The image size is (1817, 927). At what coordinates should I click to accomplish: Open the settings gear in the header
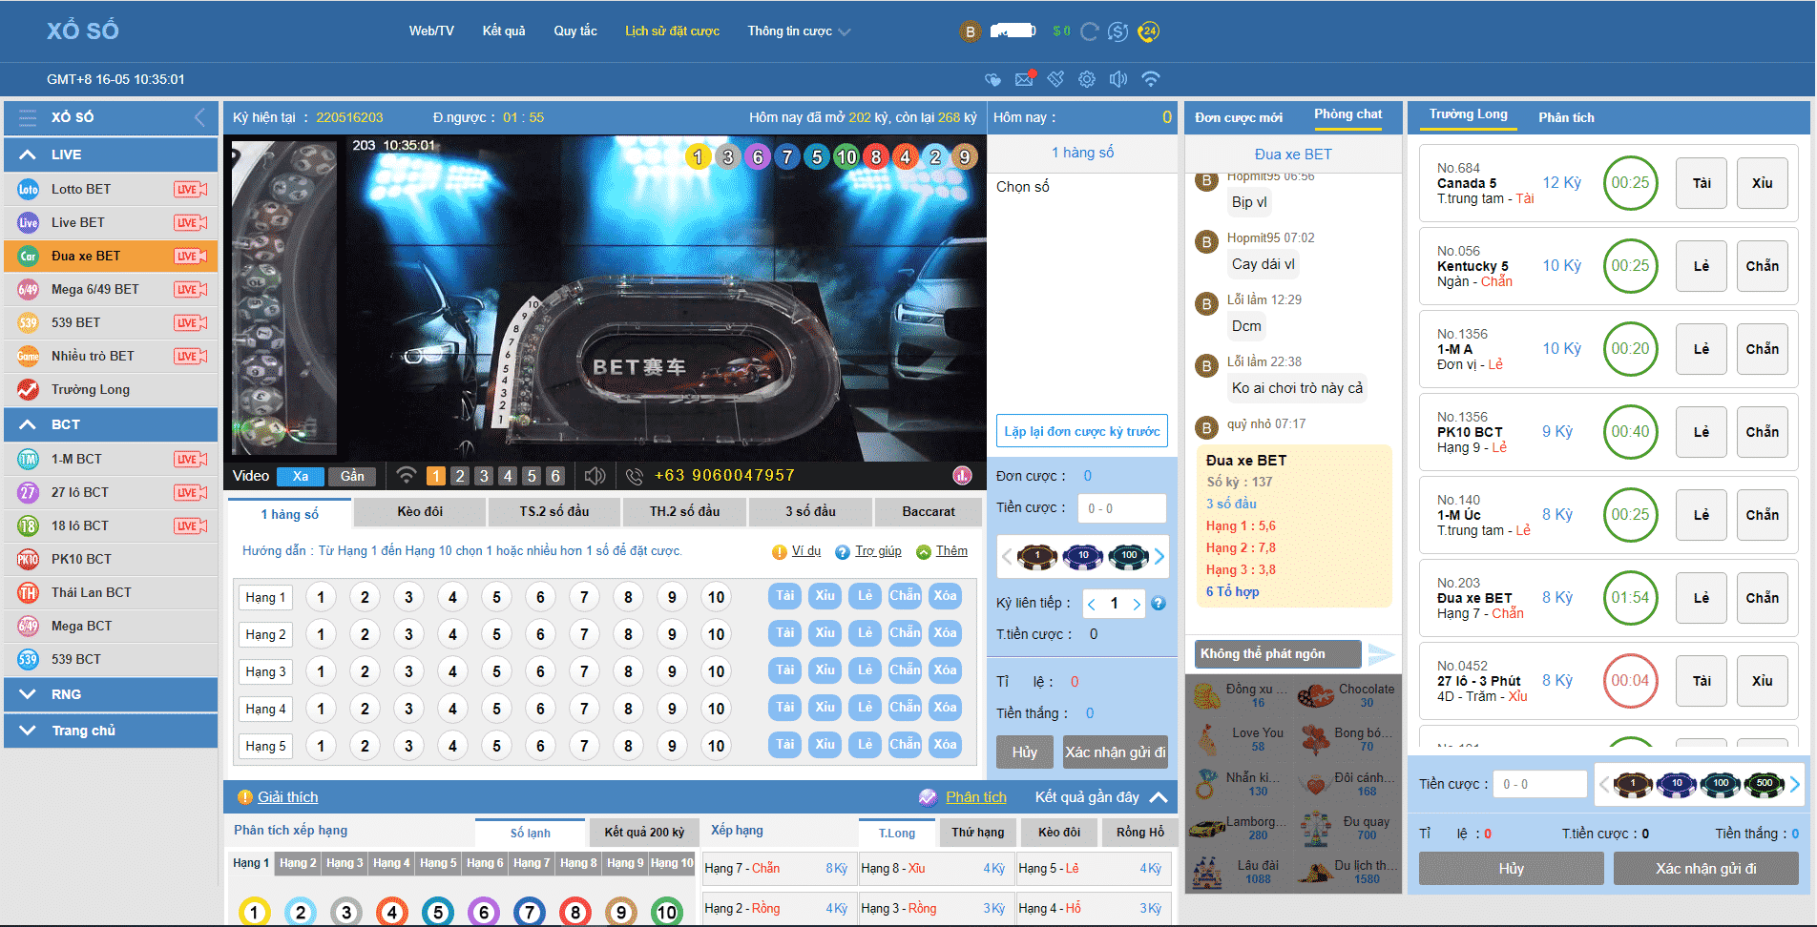[1087, 79]
